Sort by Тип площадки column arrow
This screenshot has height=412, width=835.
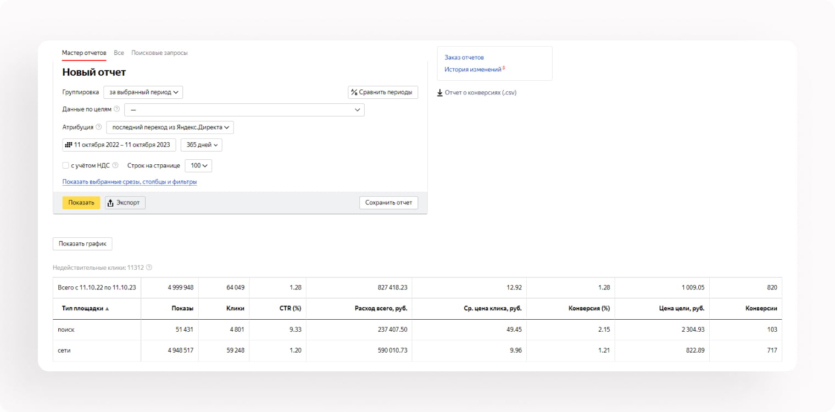click(x=107, y=309)
